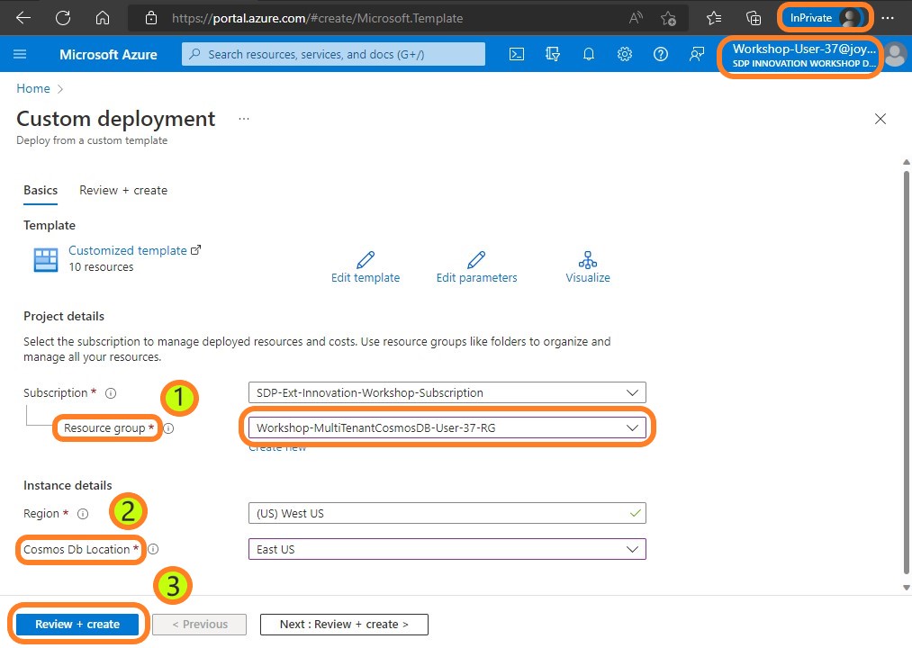
Task: Close the Custom deployment blade
Action: 880,119
